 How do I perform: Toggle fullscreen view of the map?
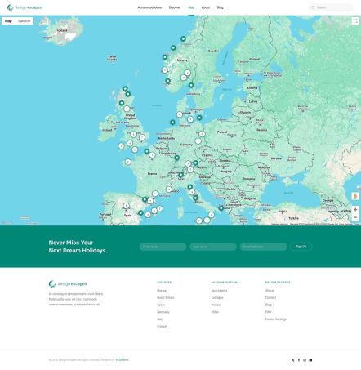click(355, 21)
